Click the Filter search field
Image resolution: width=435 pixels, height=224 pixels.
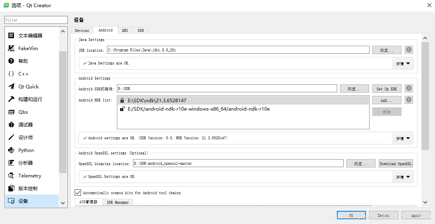(36, 20)
